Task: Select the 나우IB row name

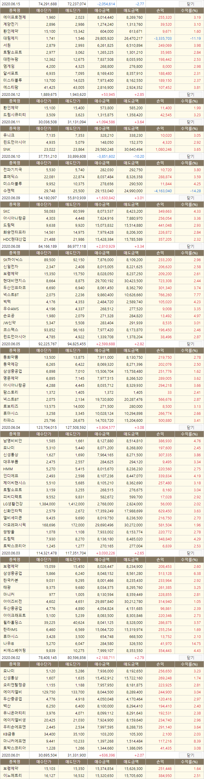Action: [8, 643]
